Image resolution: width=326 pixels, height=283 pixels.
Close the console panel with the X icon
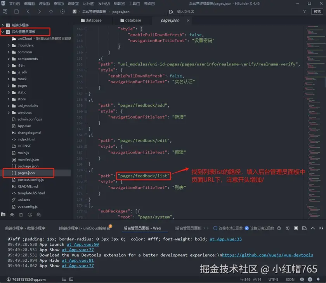point(321,228)
